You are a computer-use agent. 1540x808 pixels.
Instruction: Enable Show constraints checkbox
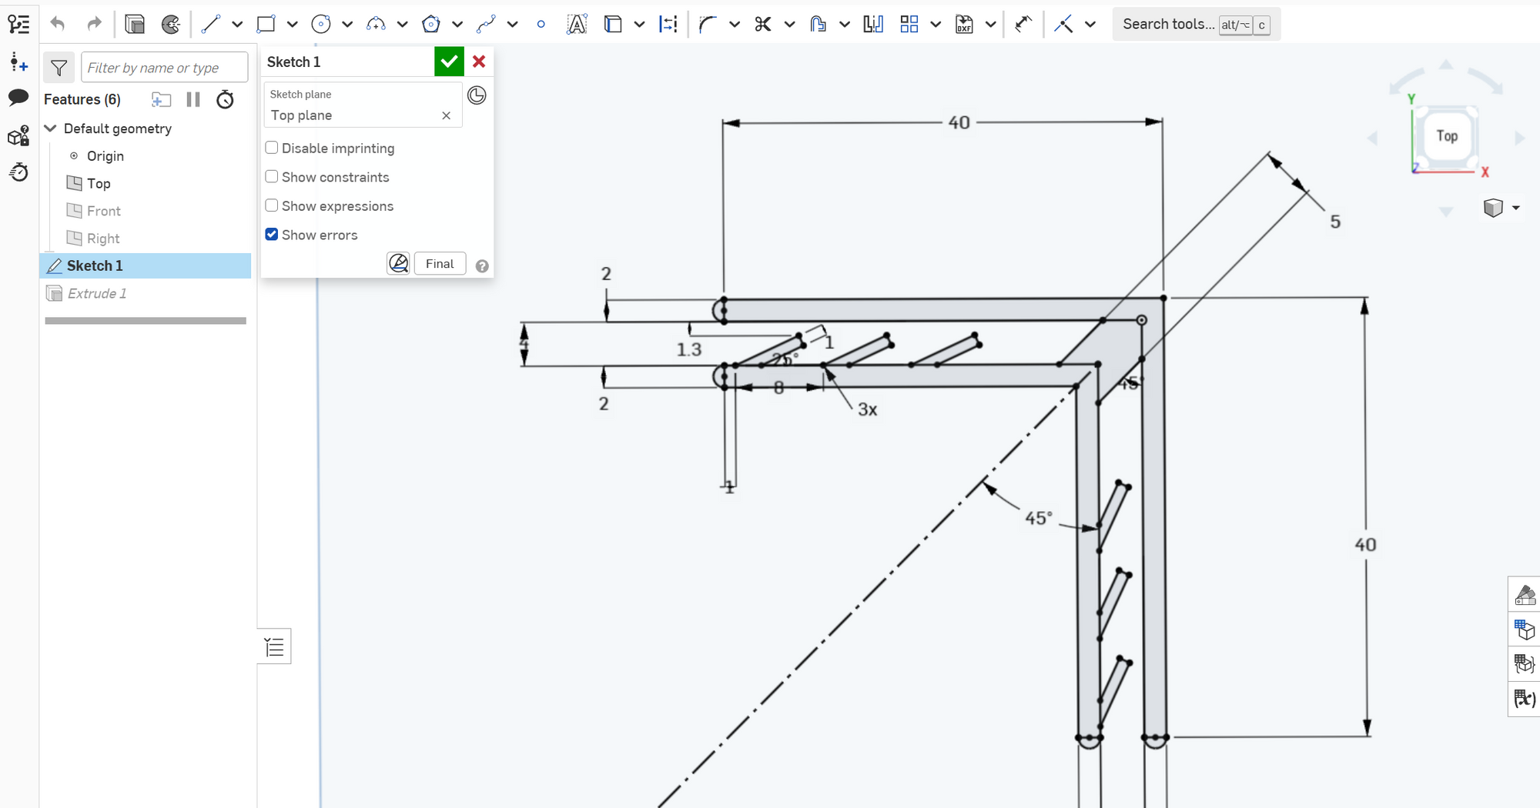click(x=272, y=177)
